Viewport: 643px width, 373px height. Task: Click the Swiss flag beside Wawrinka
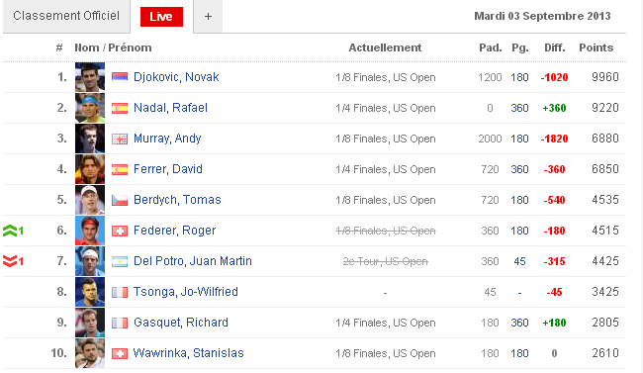pos(120,353)
